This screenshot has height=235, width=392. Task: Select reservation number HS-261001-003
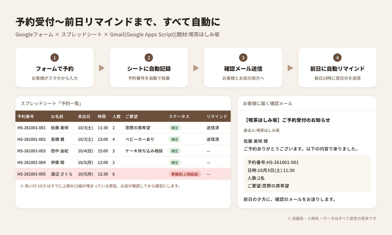(31, 151)
